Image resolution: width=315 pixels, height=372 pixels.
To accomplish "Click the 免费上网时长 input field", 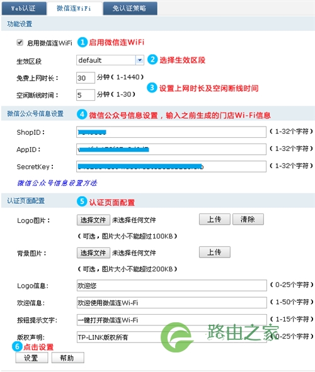I will tap(86, 78).
